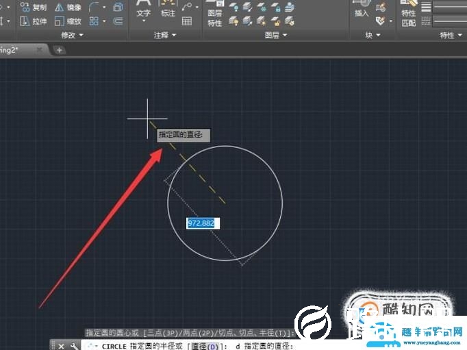
Task: Click the Match Properties (特性匹配) tool
Action: (x=408, y=15)
